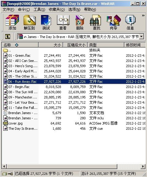Sort by the 类型 column header
The height and width of the screenshot is (177, 147).
(x=106, y=45)
